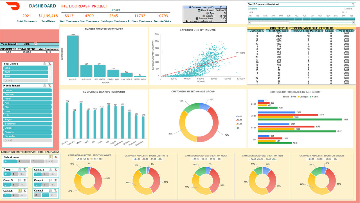Screen dimensions: 360x203
Task: Clear filter on Top 20 Customers timeline
Action: (x=353, y=4)
